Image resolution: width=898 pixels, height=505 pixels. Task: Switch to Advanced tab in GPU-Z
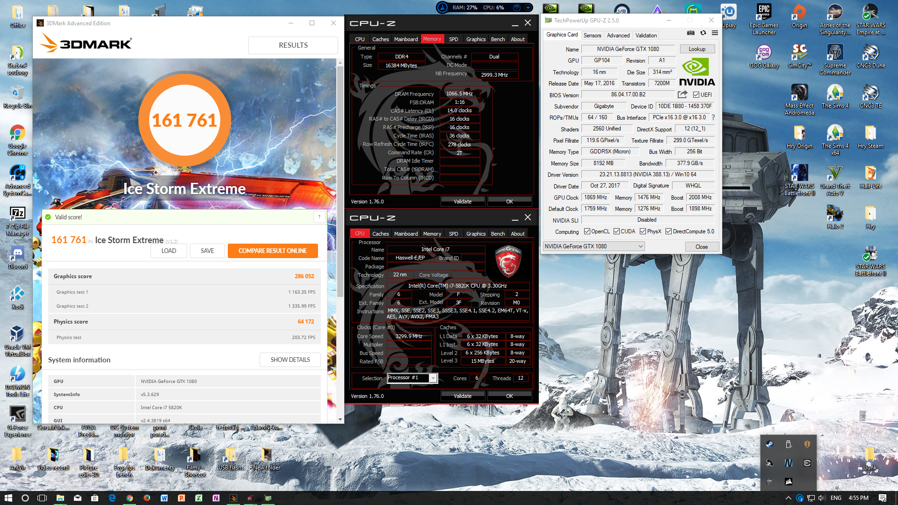pos(618,36)
